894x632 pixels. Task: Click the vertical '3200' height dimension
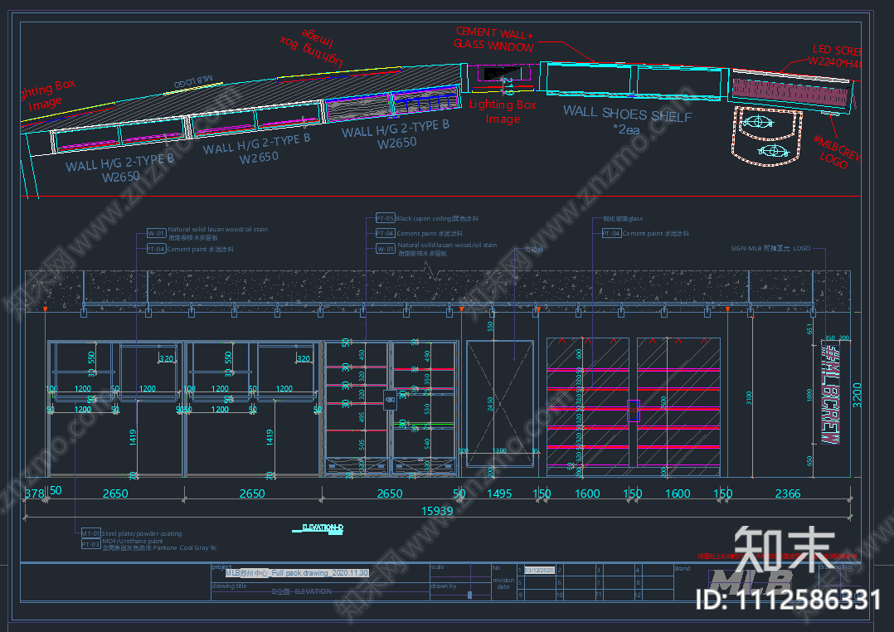(857, 395)
